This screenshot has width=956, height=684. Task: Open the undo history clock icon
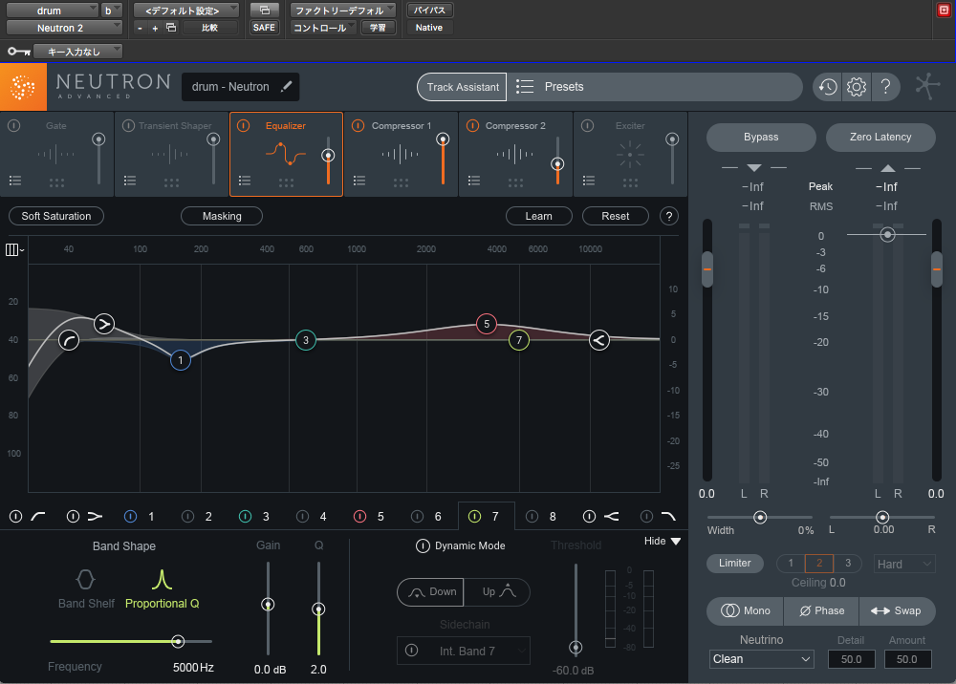coord(827,87)
